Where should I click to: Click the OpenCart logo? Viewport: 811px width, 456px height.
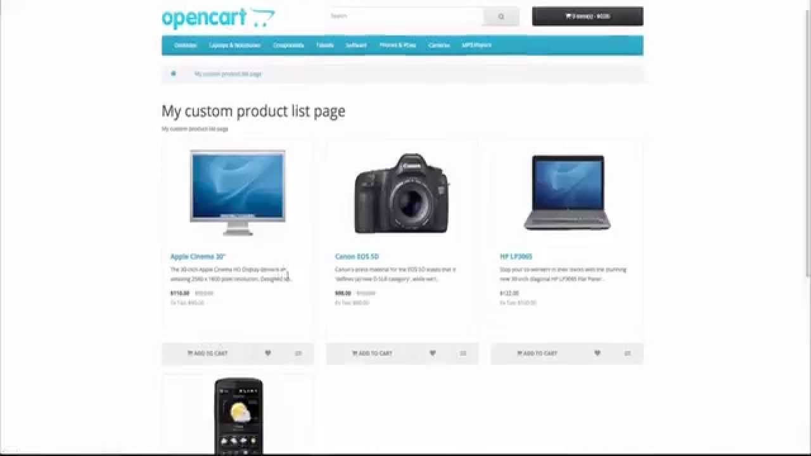(x=219, y=18)
